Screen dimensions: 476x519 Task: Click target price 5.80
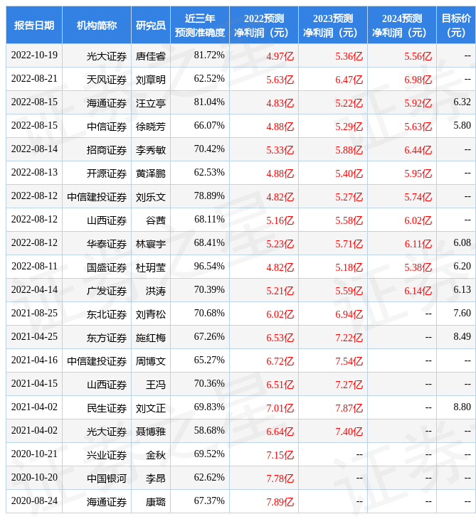coord(462,125)
